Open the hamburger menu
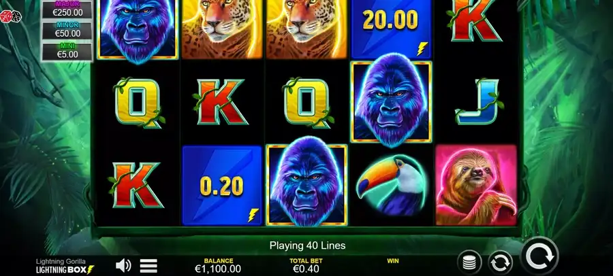 [148, 266]
